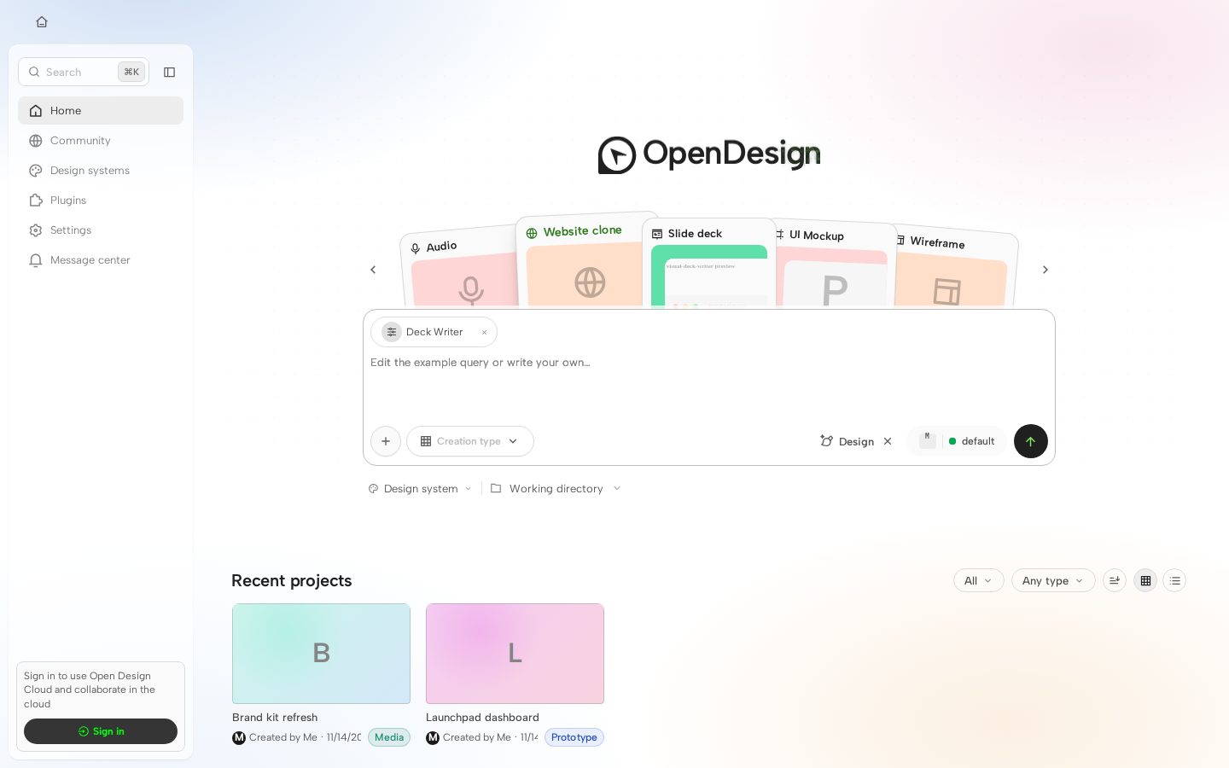Click creator avatar on Launchpad dashboard
This screenshot has height=768, width=1229.
tap(433, 738)
